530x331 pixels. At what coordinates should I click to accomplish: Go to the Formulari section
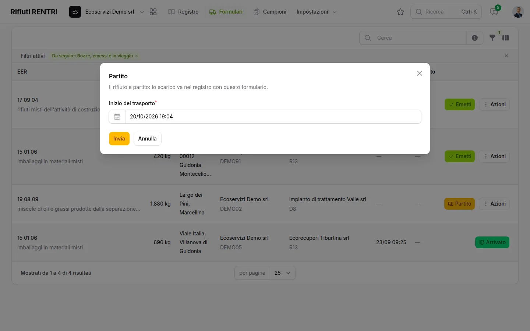226,12
